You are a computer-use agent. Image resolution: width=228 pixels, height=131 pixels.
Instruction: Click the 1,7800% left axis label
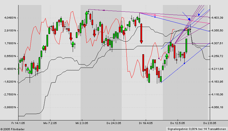point(10,43)
